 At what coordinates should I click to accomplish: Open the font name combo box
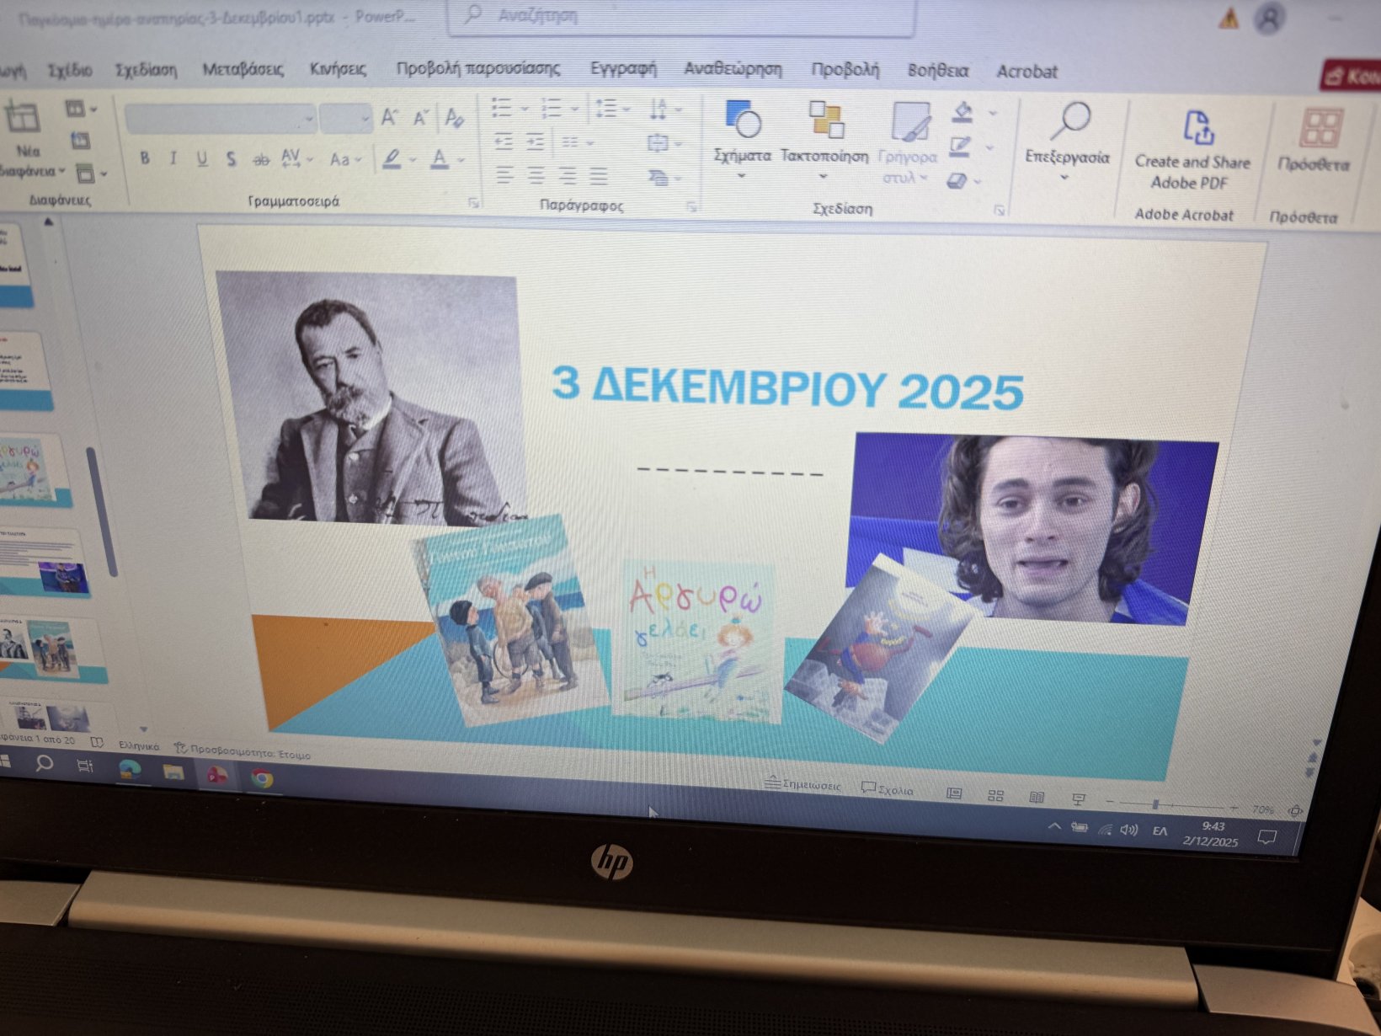click(x=221, y=120)
